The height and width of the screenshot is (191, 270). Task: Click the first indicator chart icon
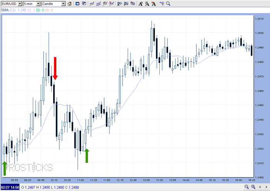92,4
